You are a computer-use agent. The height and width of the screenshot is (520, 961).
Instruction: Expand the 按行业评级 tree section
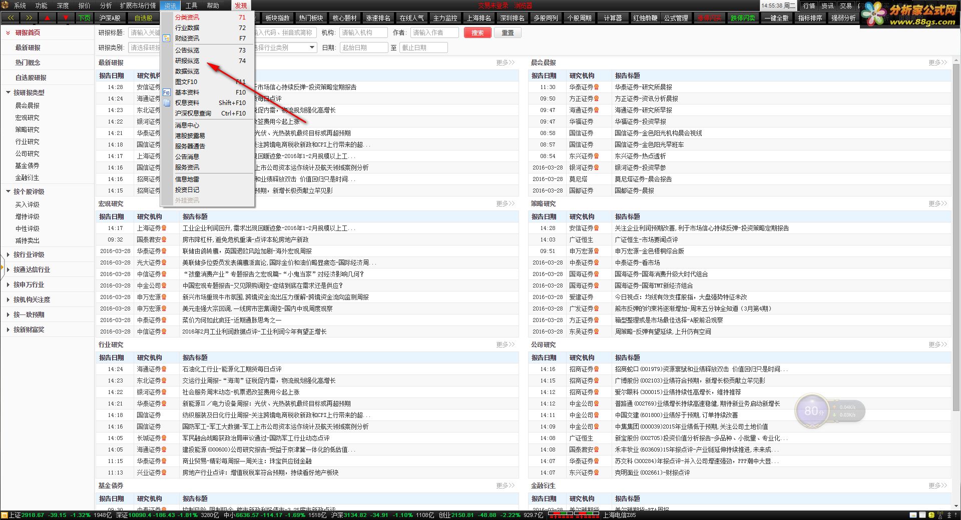pos(8,254)
